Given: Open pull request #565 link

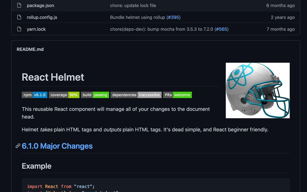Looking at the screenshot, I should tap(222, 29).
